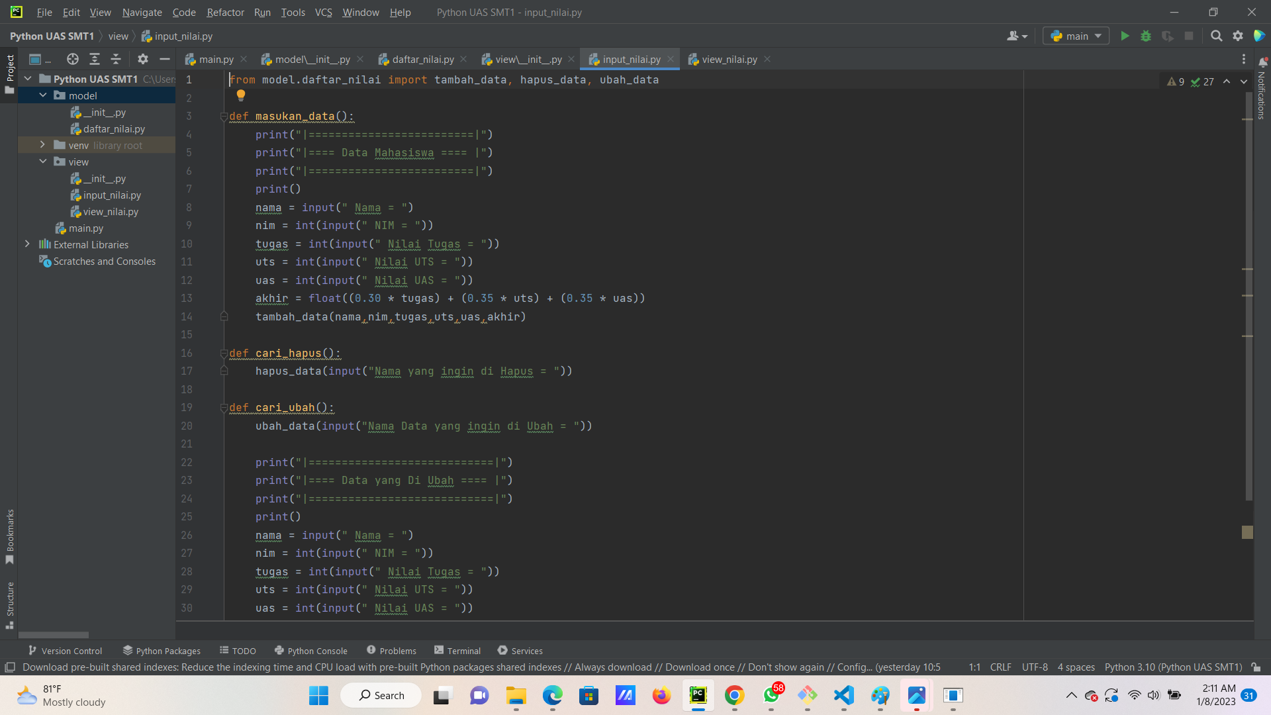
Task: Open Search Everywhere magnifier icon
Action: pyautogui.click(x=1216, y=36)
